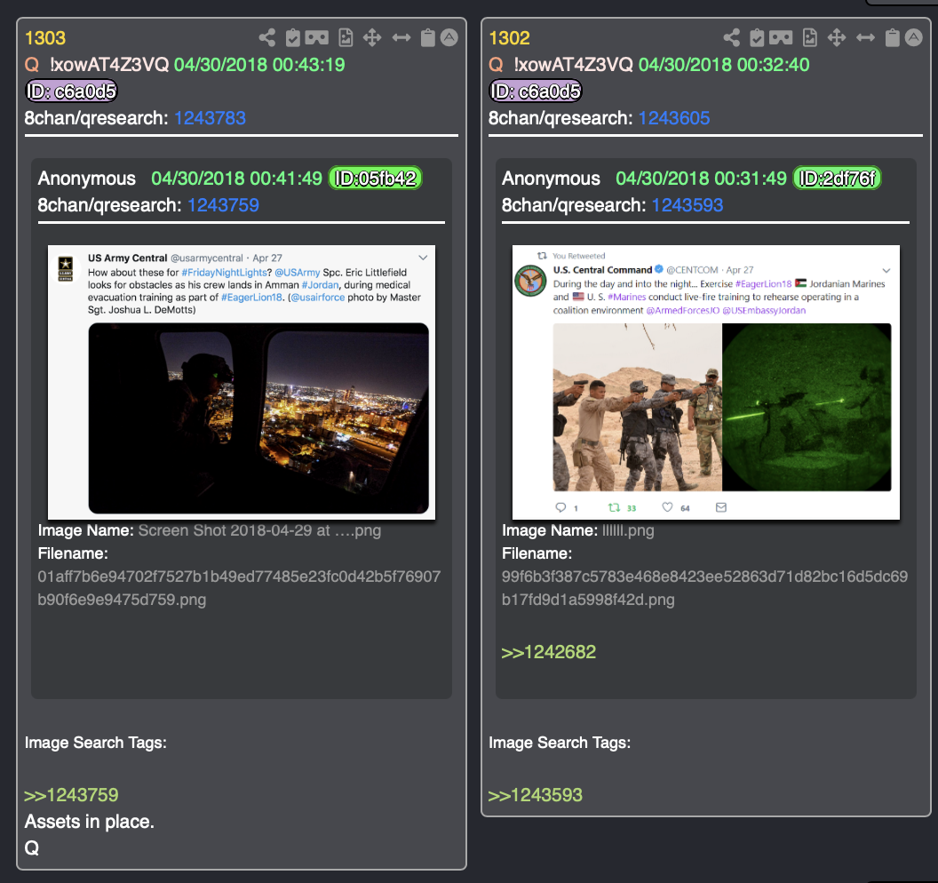Click timestamp 04/30/2018 00:32:40
Image resolution: width=938 pixels, height=883 pixels.
coord(724,65)
